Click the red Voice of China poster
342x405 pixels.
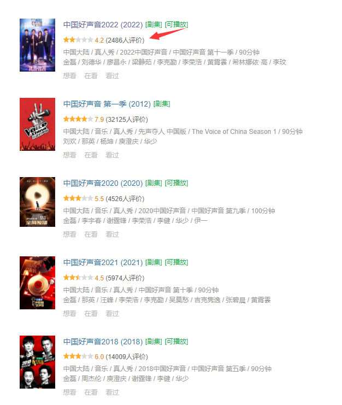click(38, 124)
